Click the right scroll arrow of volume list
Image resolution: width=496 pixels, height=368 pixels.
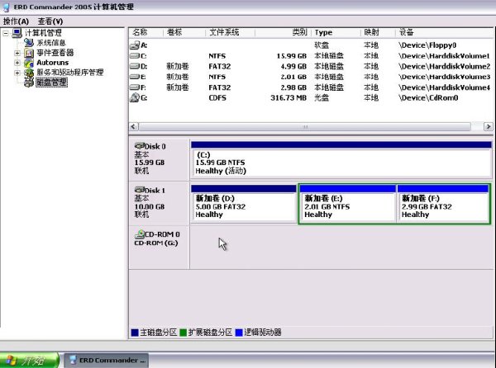coord(488,126)
